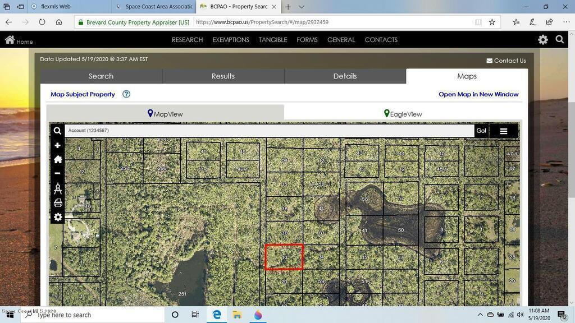This screenshot has height=323, width=575.
Task: Open the map hamburger menu
Action: (x=503, y=131)
